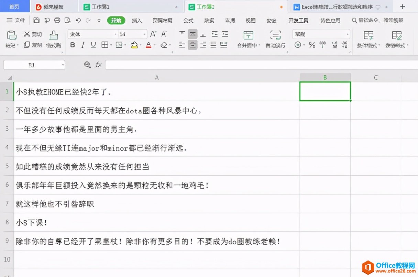Justify cell text alignment
Viewport: 418px width, 277px height.
213,45
